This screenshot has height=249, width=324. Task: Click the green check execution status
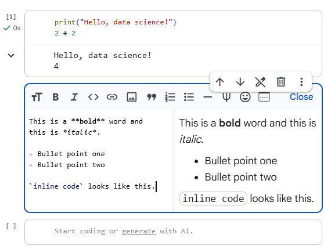7,28
